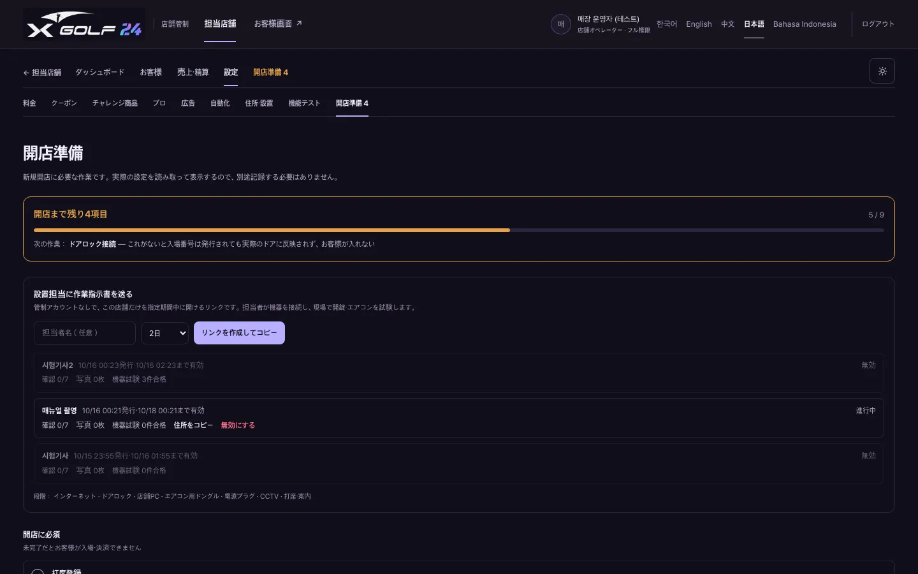Go back via the ← 担当店舗 arrow link
The height and width of the screenshot is (574, 918).
click(42, 73)
